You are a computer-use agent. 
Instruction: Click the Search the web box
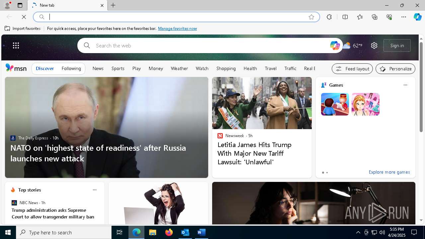click(209, 45)
